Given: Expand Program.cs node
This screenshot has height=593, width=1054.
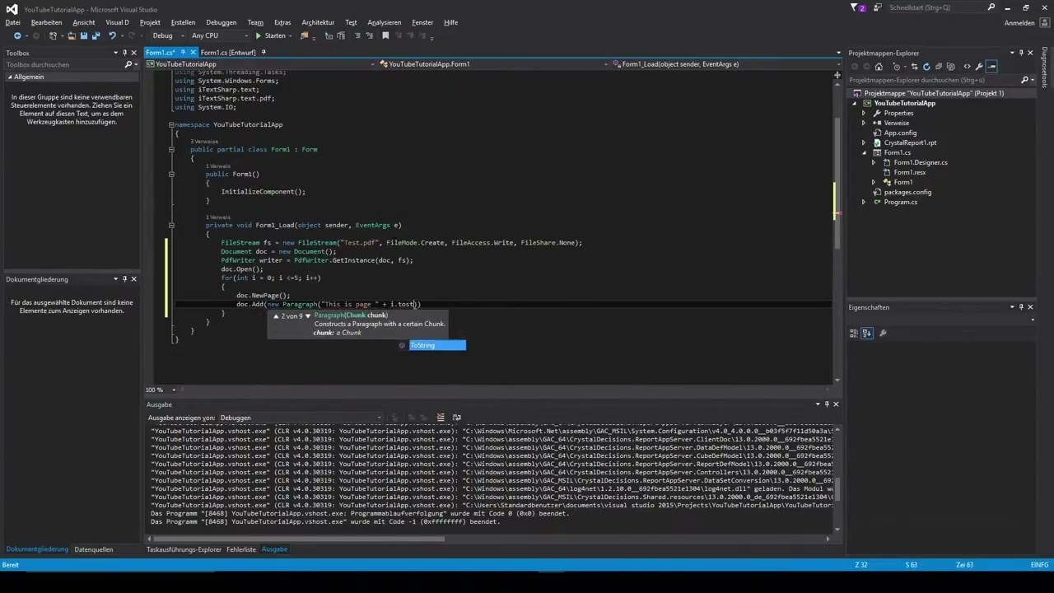Looking at the screenshot, I should (x=864, y=202).
